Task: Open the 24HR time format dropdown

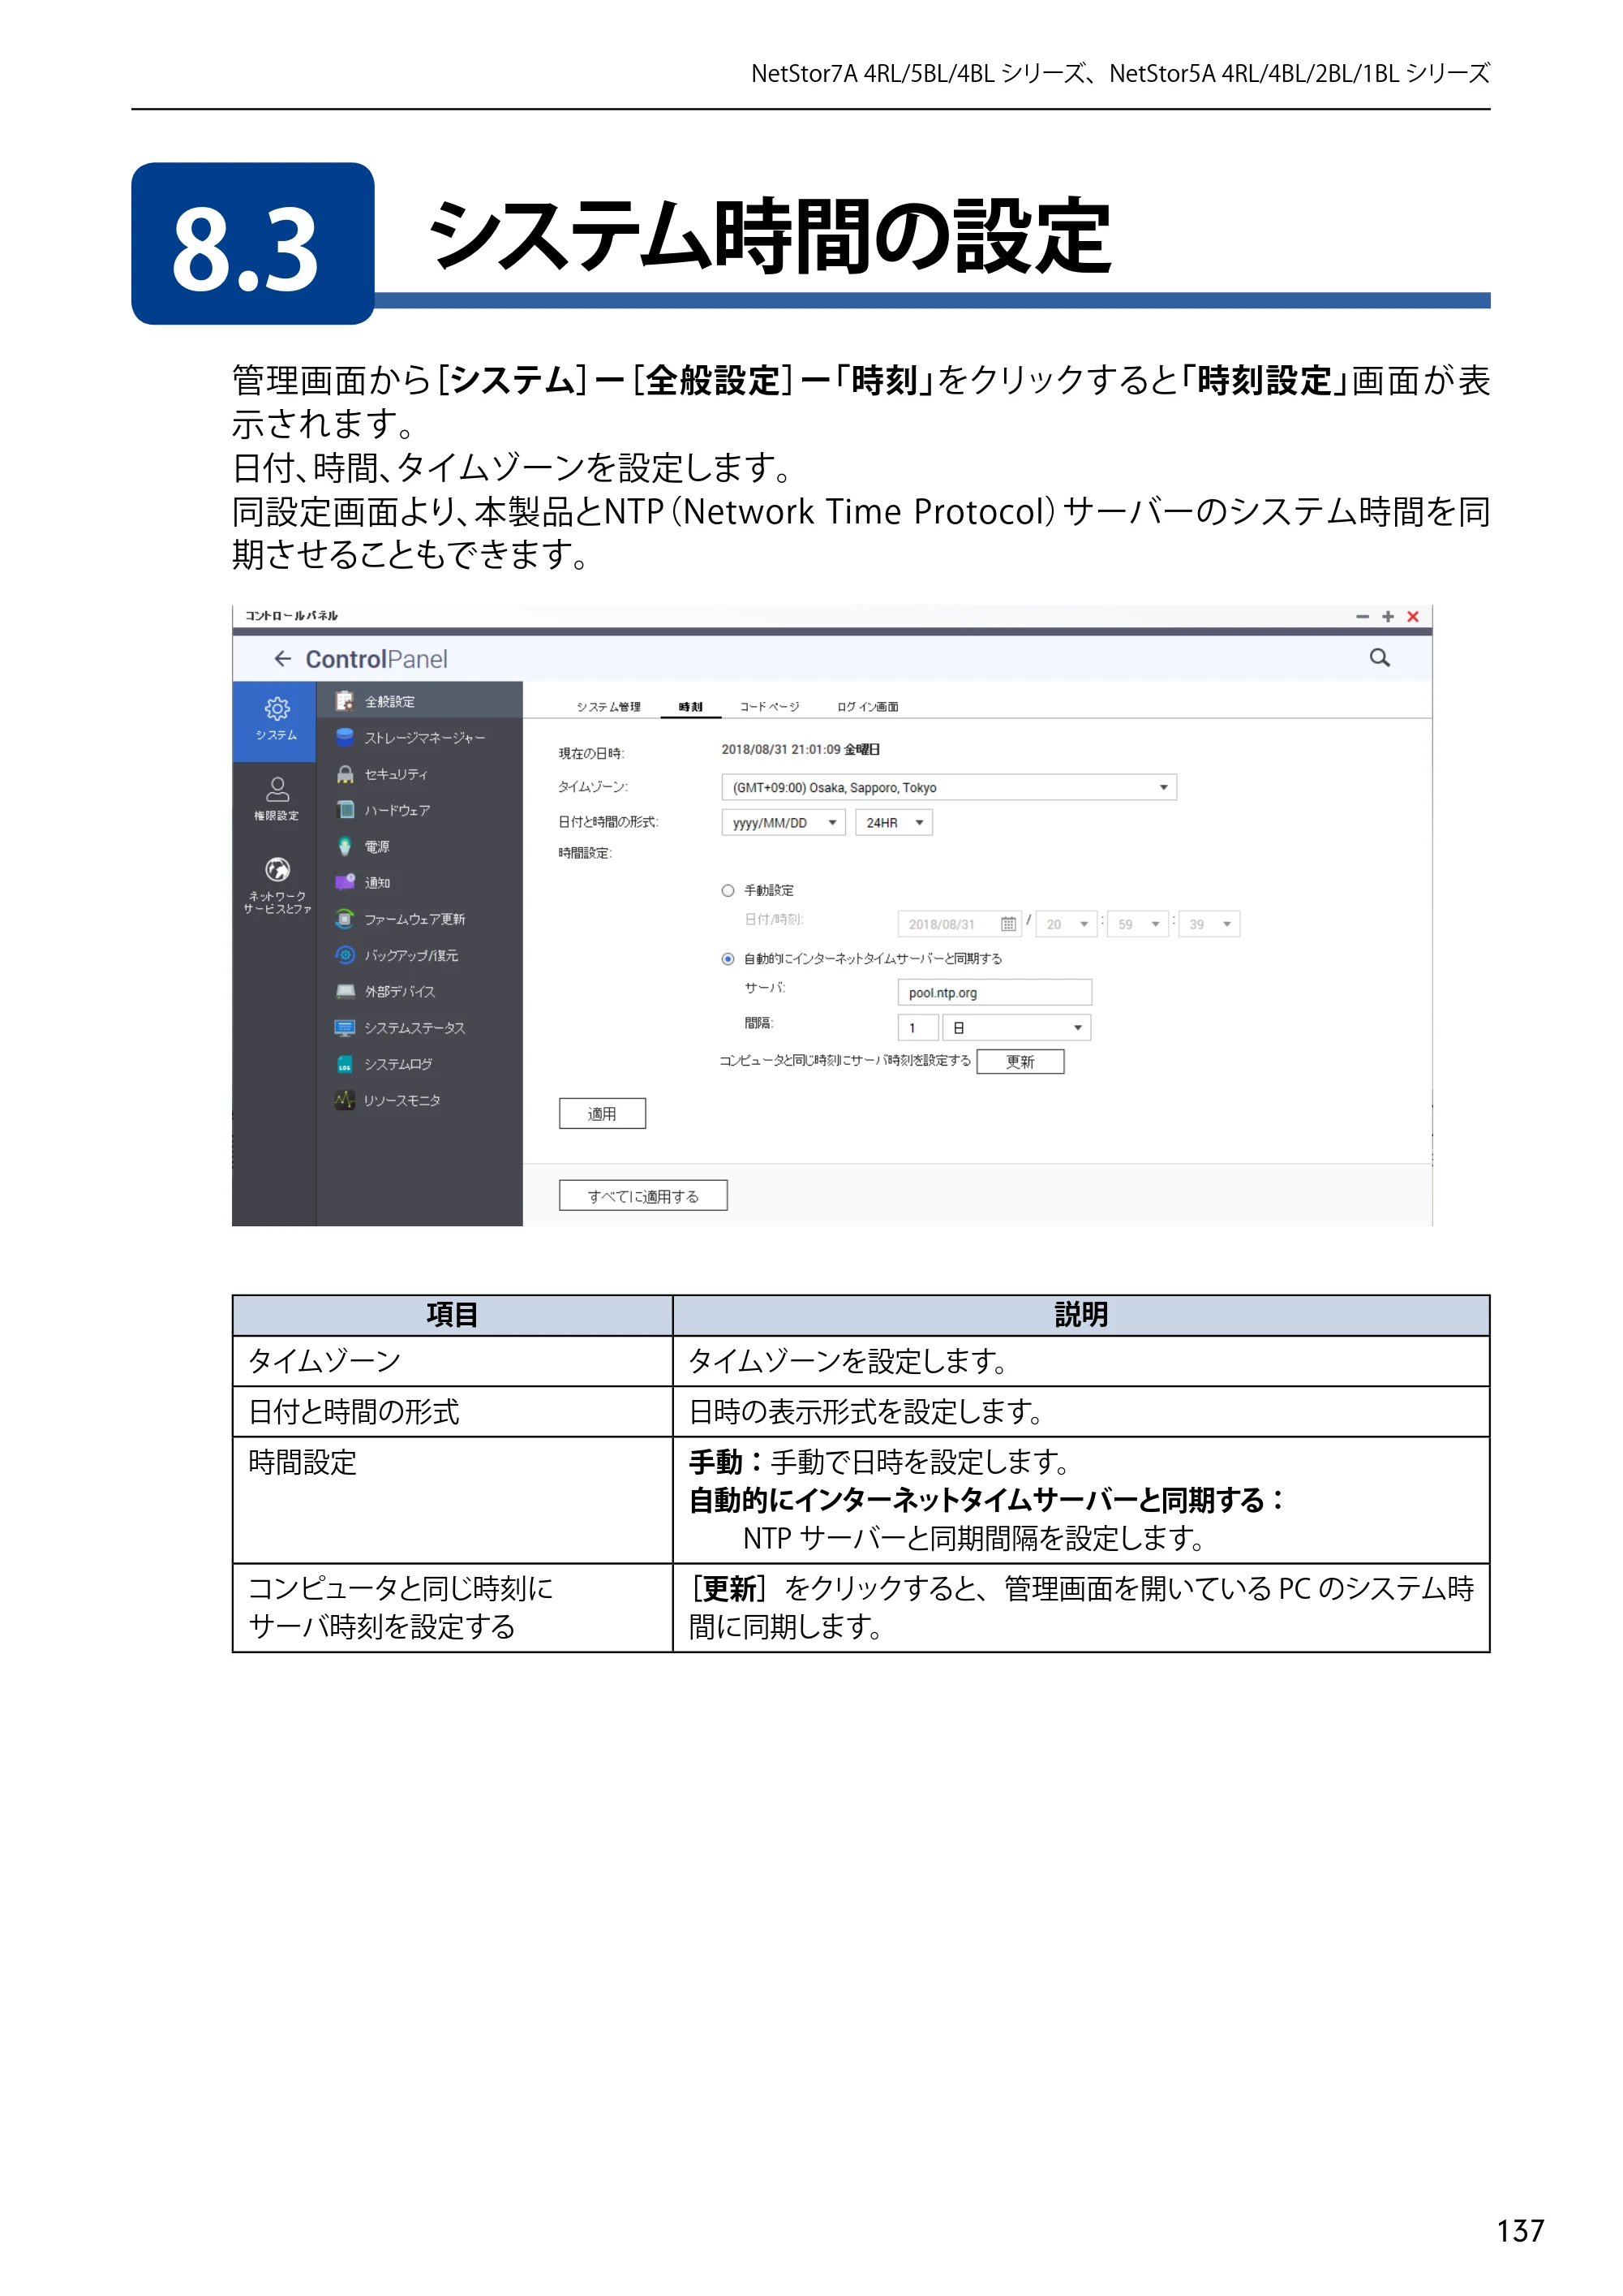Action: (894, 822)
